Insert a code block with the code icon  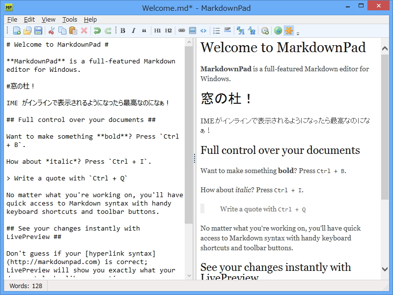[x=203, y=30]
